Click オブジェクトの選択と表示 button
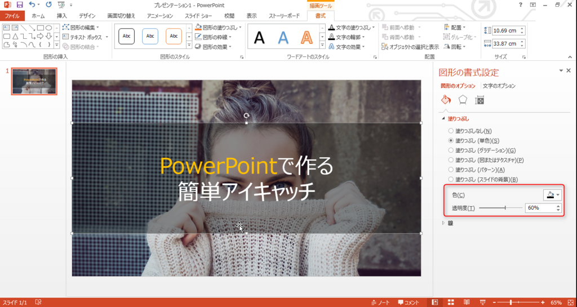 (410, 47)
